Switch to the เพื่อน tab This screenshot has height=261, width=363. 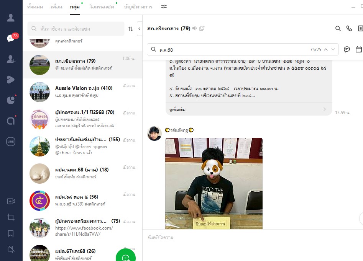pos(56,7)
